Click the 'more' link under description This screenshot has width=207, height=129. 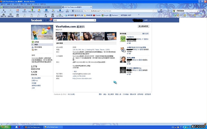[x=75, y=72]
